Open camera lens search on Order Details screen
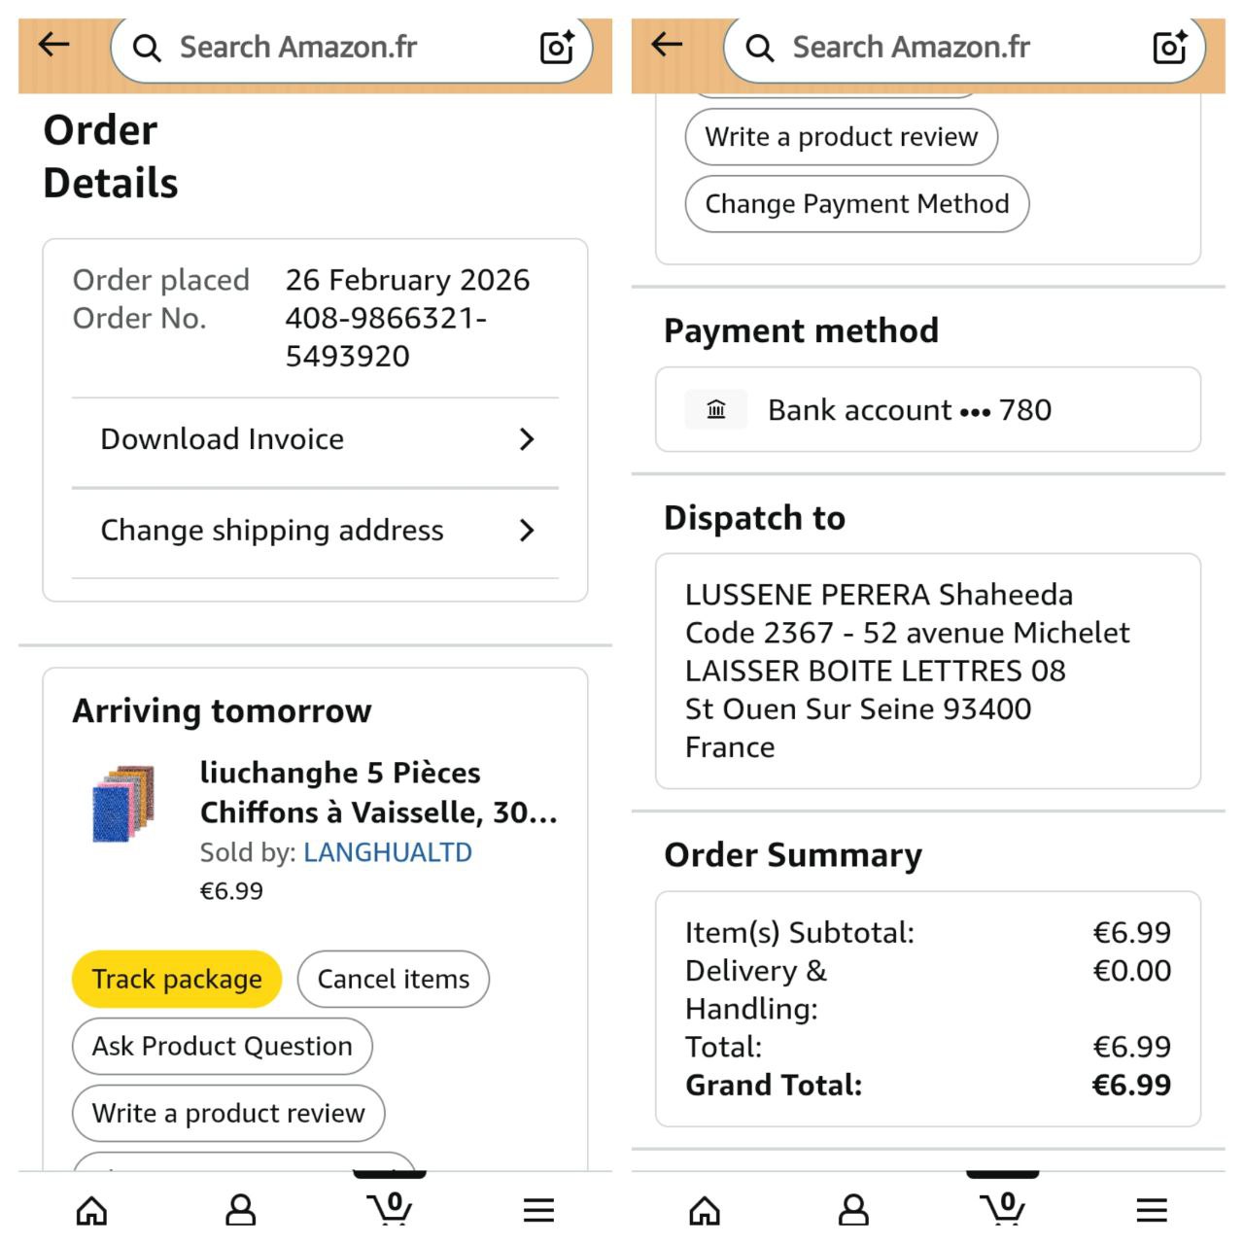The height and width of the screenshot is (1244, 1244). point(557,47)
